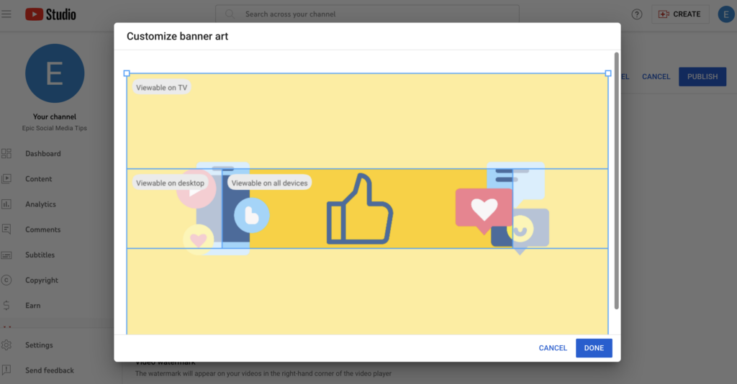Click the search magnifier icon

[230, 14]
